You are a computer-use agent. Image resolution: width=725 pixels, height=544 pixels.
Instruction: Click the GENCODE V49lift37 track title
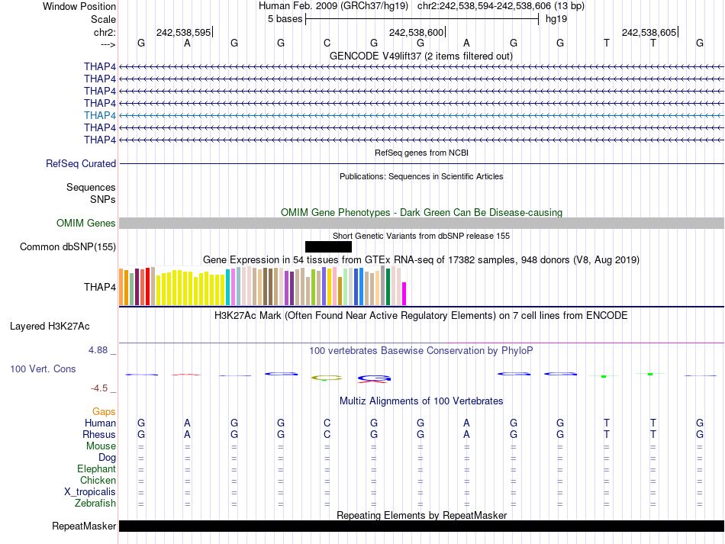point(420,56)
